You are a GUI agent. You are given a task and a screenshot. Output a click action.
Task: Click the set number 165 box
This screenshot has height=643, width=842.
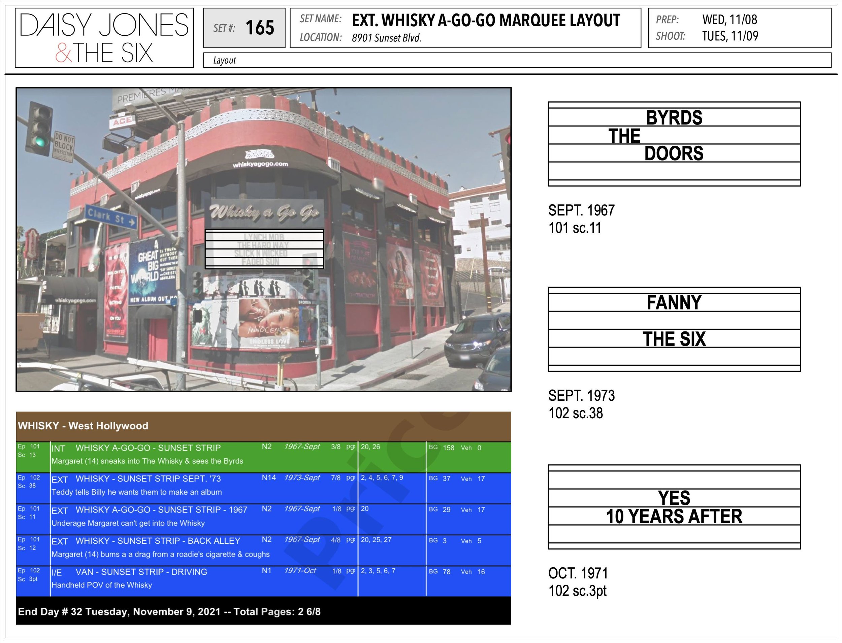click(x=244, y=28)
